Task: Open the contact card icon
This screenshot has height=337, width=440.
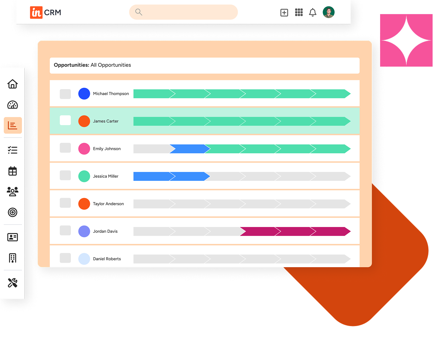Action: click(x=13, y=237)
